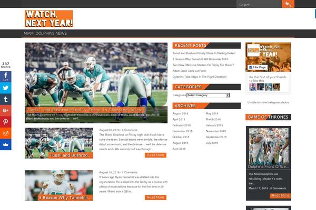Click 1 Comments on August 18 post
The height and width of the screenshot is (210, 316).
pos(130,172)
